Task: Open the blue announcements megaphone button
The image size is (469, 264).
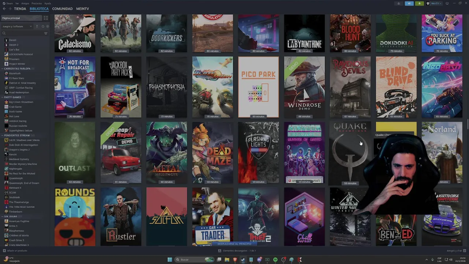Action: [409, 3]
